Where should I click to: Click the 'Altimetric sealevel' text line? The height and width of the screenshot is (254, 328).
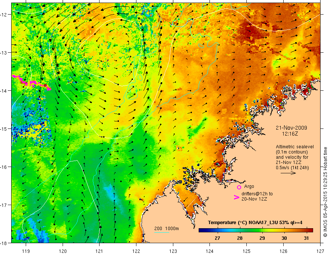(295, 147)
